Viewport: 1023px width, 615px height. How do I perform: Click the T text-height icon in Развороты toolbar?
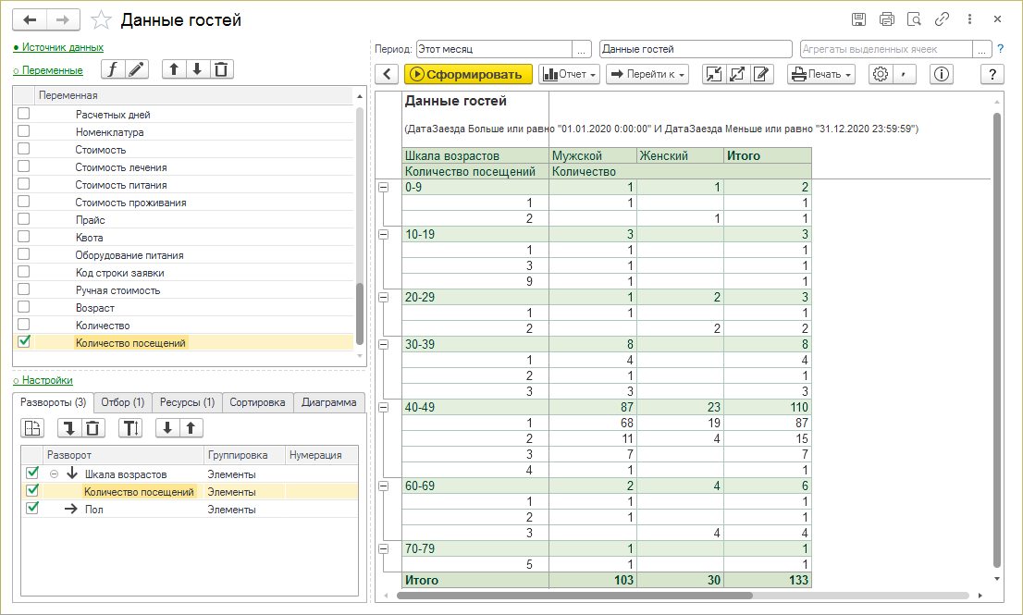point(131,427)
